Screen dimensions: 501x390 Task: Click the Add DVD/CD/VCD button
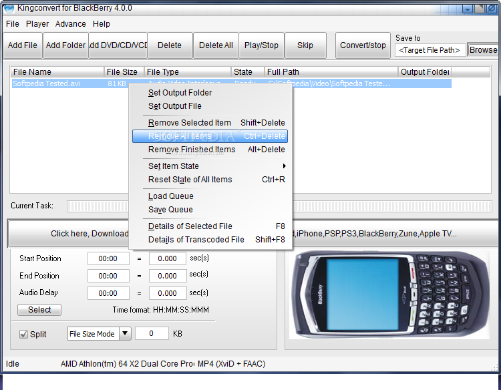pos(118,45)
